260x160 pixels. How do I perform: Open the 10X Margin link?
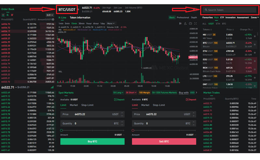point(144,93)
